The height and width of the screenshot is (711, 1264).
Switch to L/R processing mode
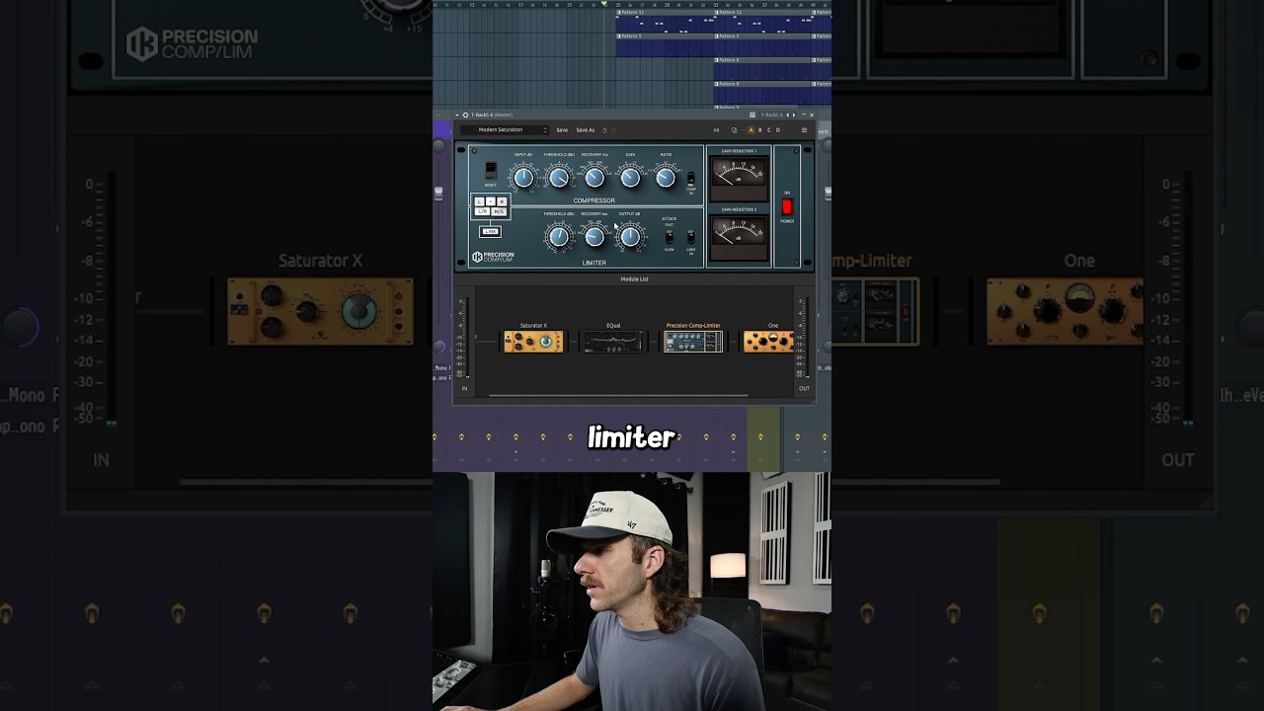(x=482, y=211)
